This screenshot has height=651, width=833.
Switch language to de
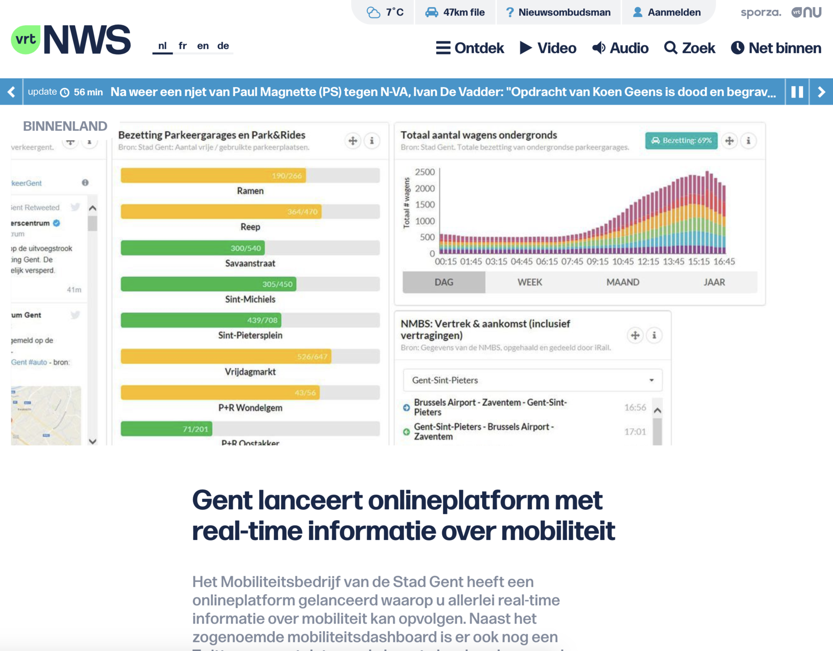click(x=223, y=46)
